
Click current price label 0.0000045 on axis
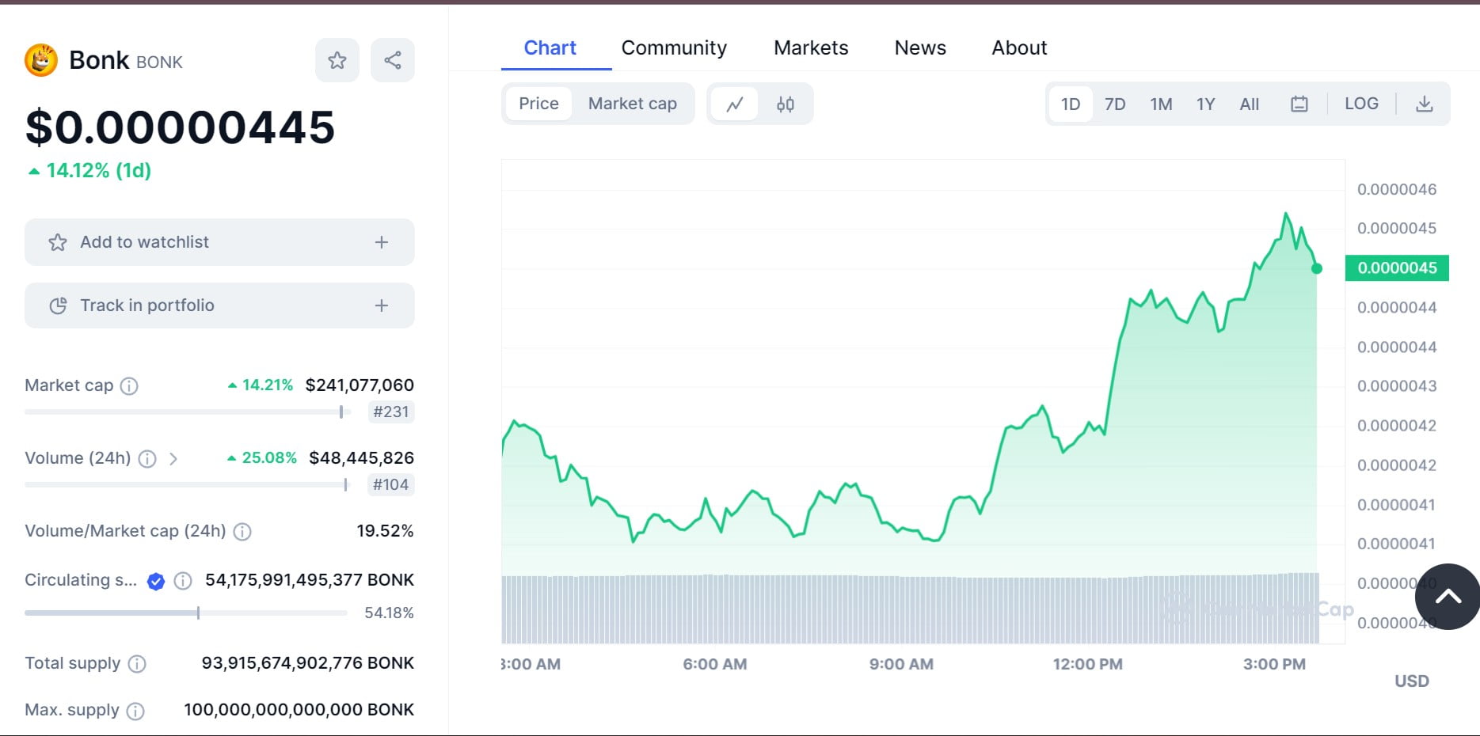tap(1397, 268)
